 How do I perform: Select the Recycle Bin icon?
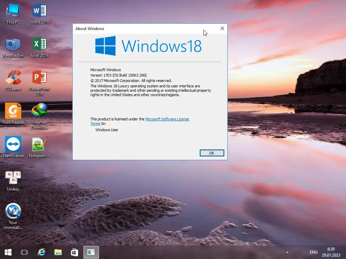[13, 48]
